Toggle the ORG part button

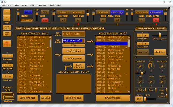[x=45, y=12]
